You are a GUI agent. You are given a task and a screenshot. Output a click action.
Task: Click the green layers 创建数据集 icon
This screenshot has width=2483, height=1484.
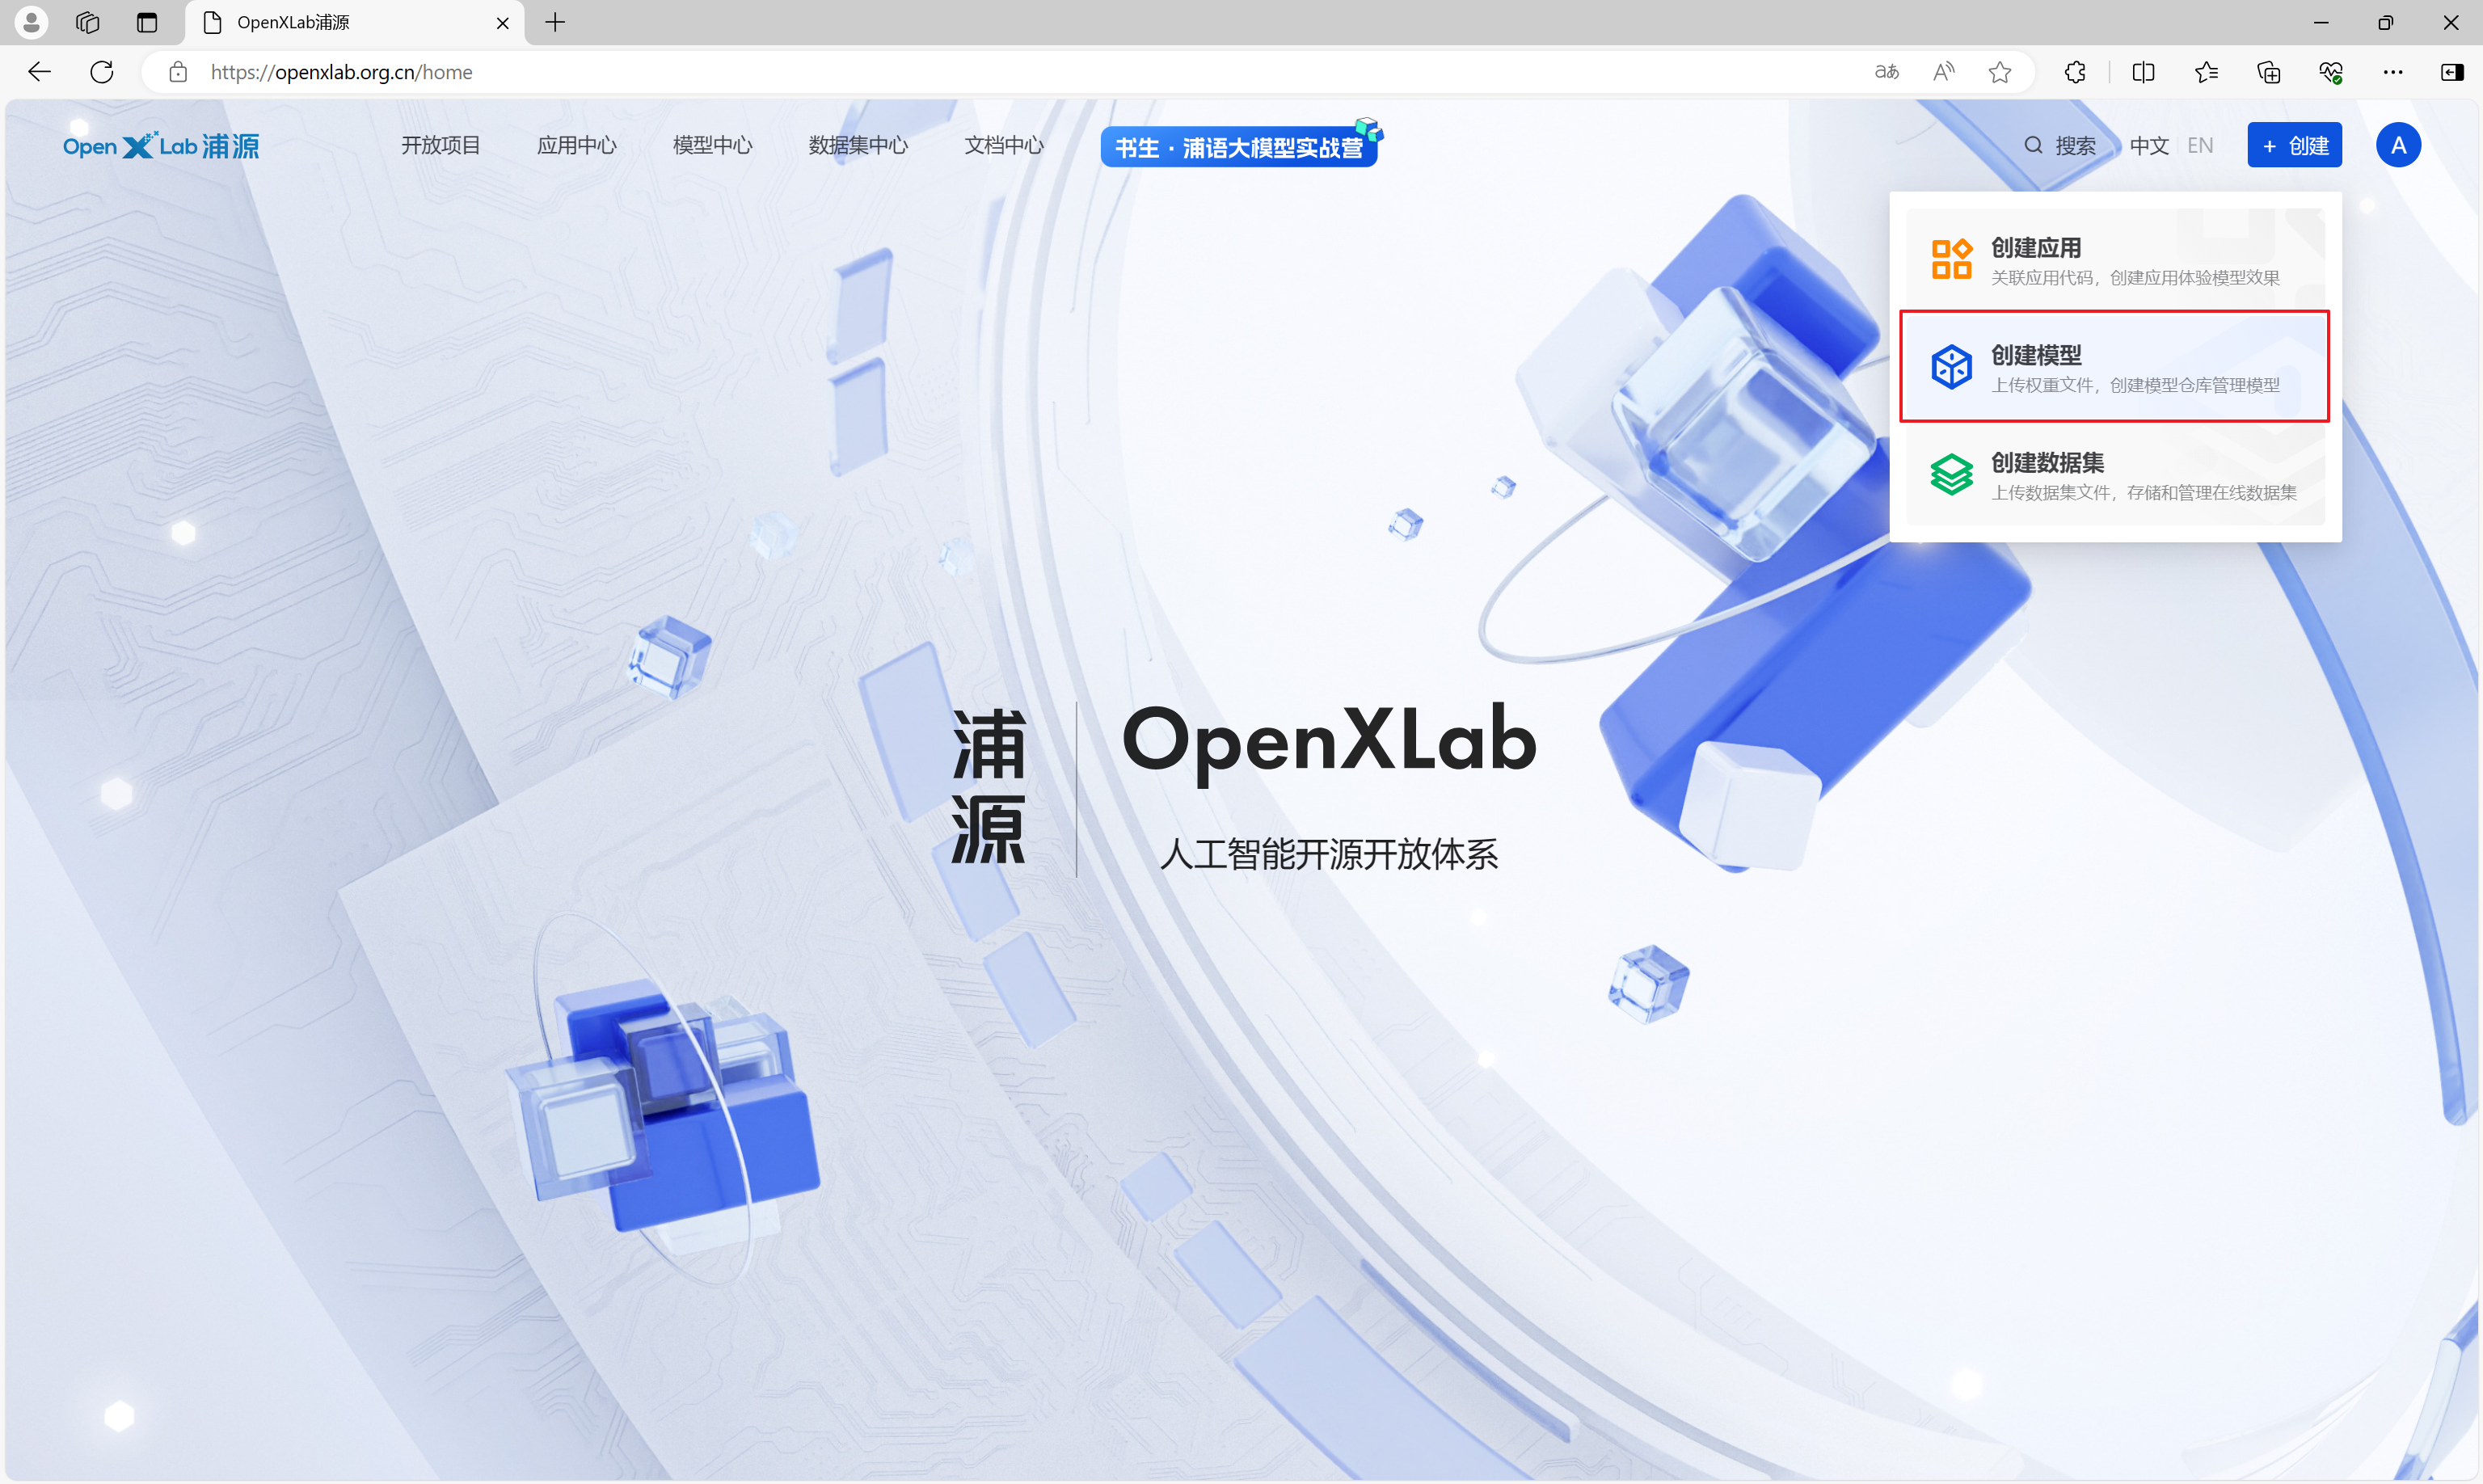1951,474
